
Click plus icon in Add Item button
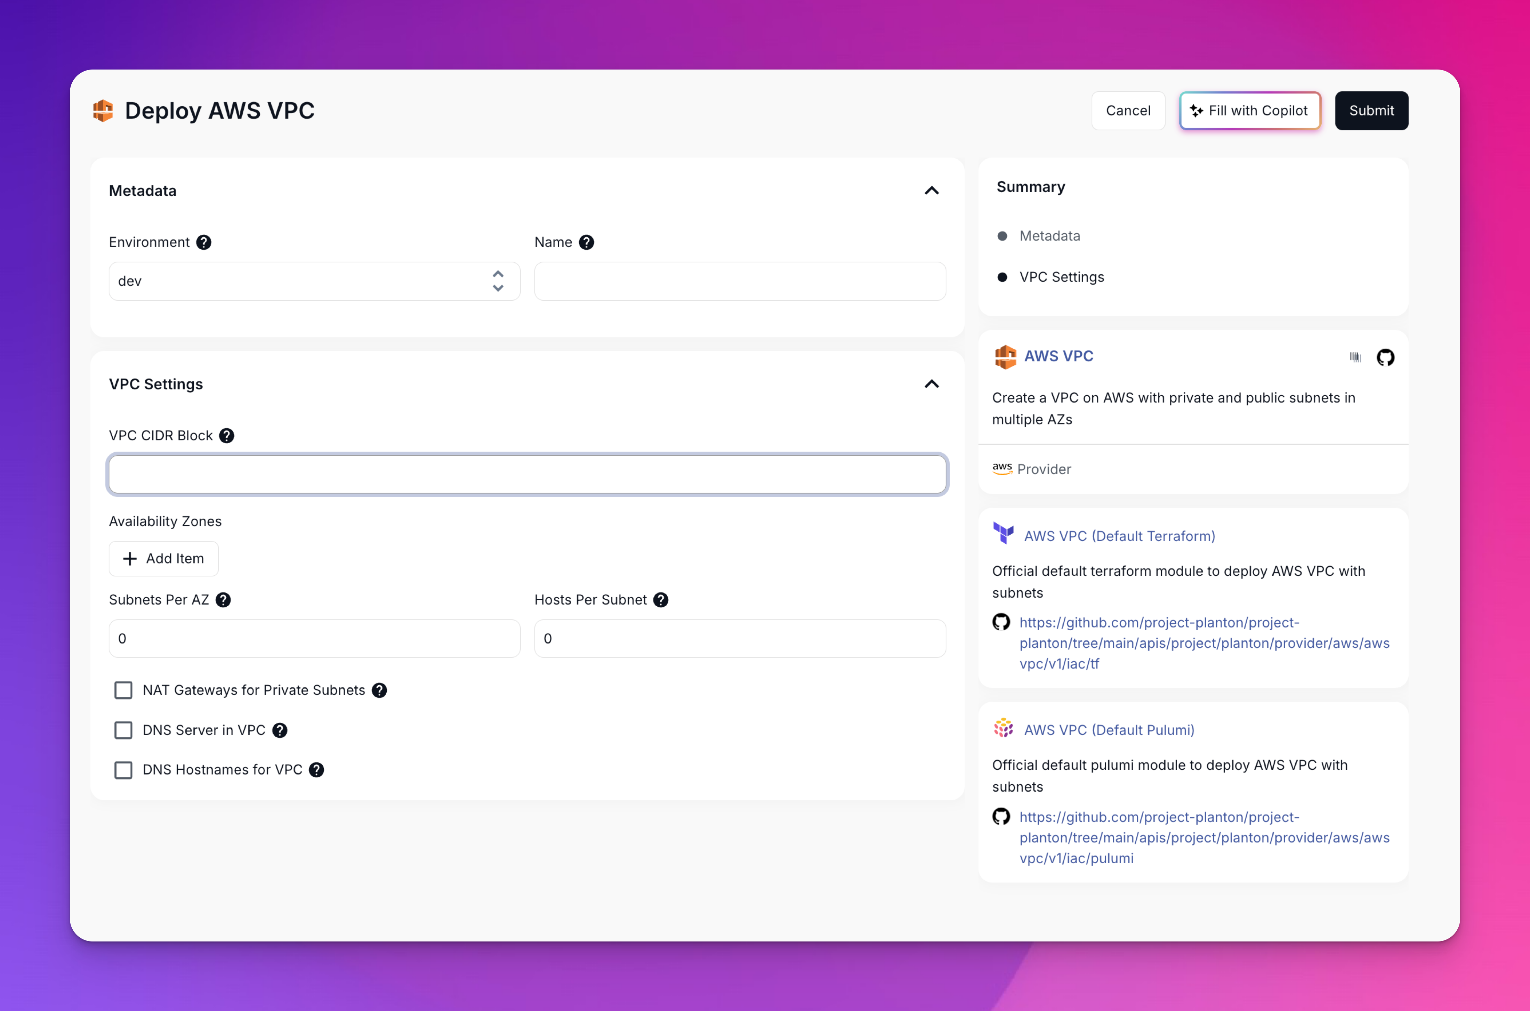[130, 558]
